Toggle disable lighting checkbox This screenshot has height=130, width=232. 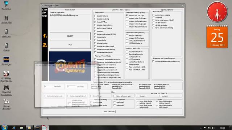[x=95, y=43]
